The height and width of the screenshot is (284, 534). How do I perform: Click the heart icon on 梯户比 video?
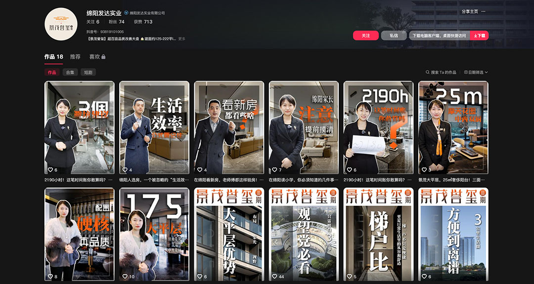click(x=350, y=277)
